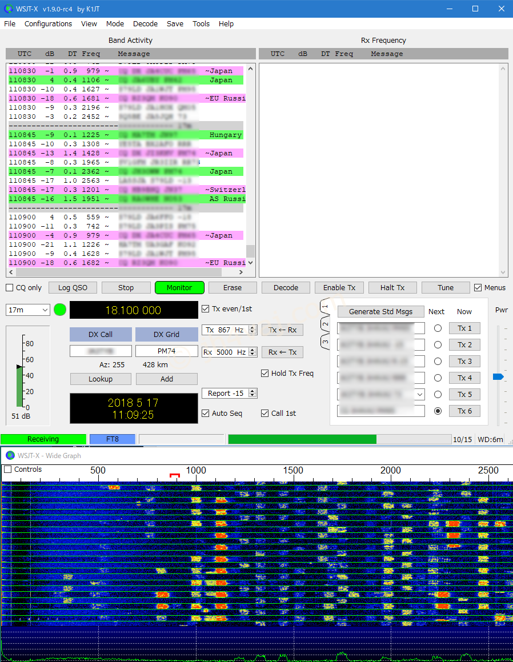This screenshot has width=513, height=662.
Task: Click Generate Std Msgs button
Action: 381,311
